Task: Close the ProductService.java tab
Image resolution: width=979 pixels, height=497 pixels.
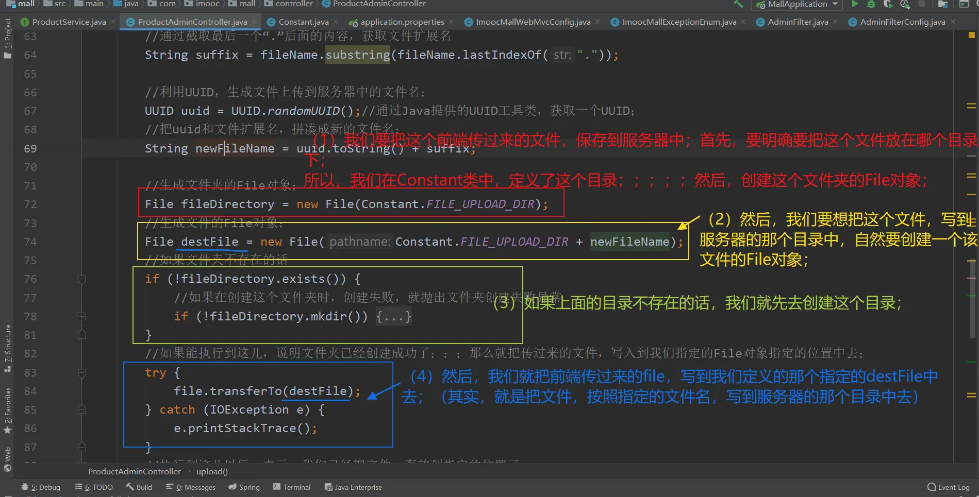Action: tap(113, 22)
